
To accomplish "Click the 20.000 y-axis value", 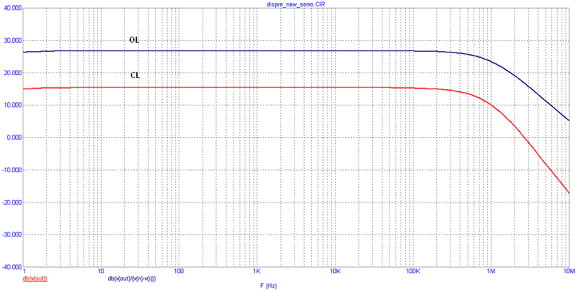I will coord(14,73).
